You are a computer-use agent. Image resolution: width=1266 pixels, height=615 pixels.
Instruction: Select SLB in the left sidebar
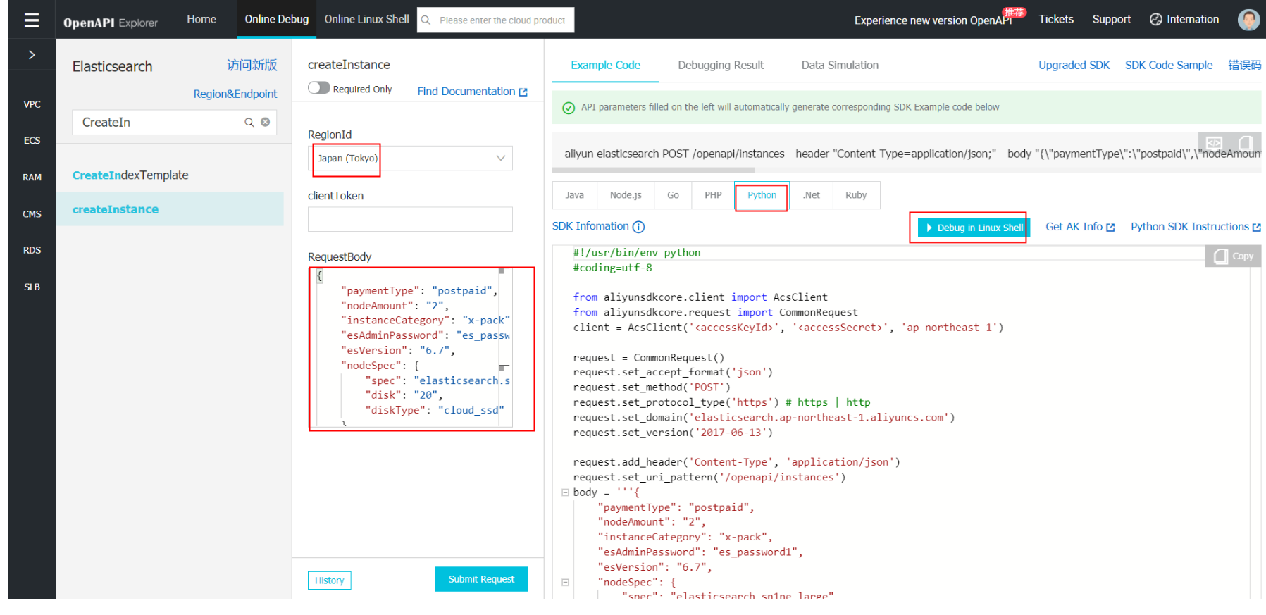32,287
